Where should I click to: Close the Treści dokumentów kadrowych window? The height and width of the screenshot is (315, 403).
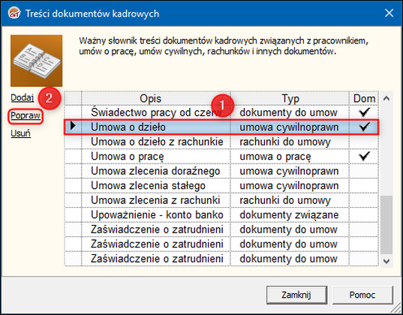(x=389, y=13)
